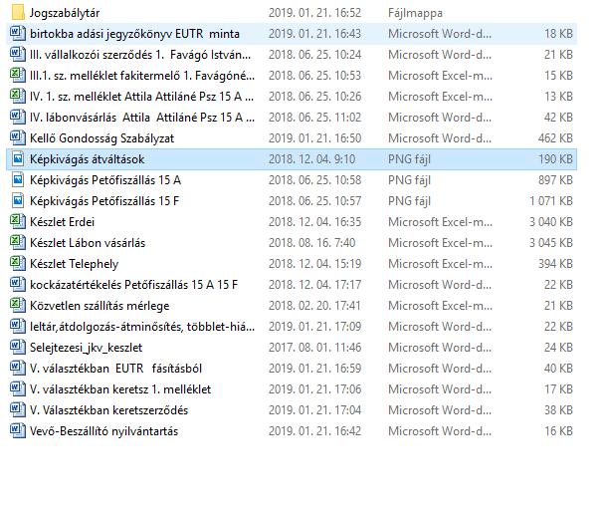Select file name IV. lábonvásárlás Attila Attiláné
The image size is (603, 510).
(x=142, y=118)
